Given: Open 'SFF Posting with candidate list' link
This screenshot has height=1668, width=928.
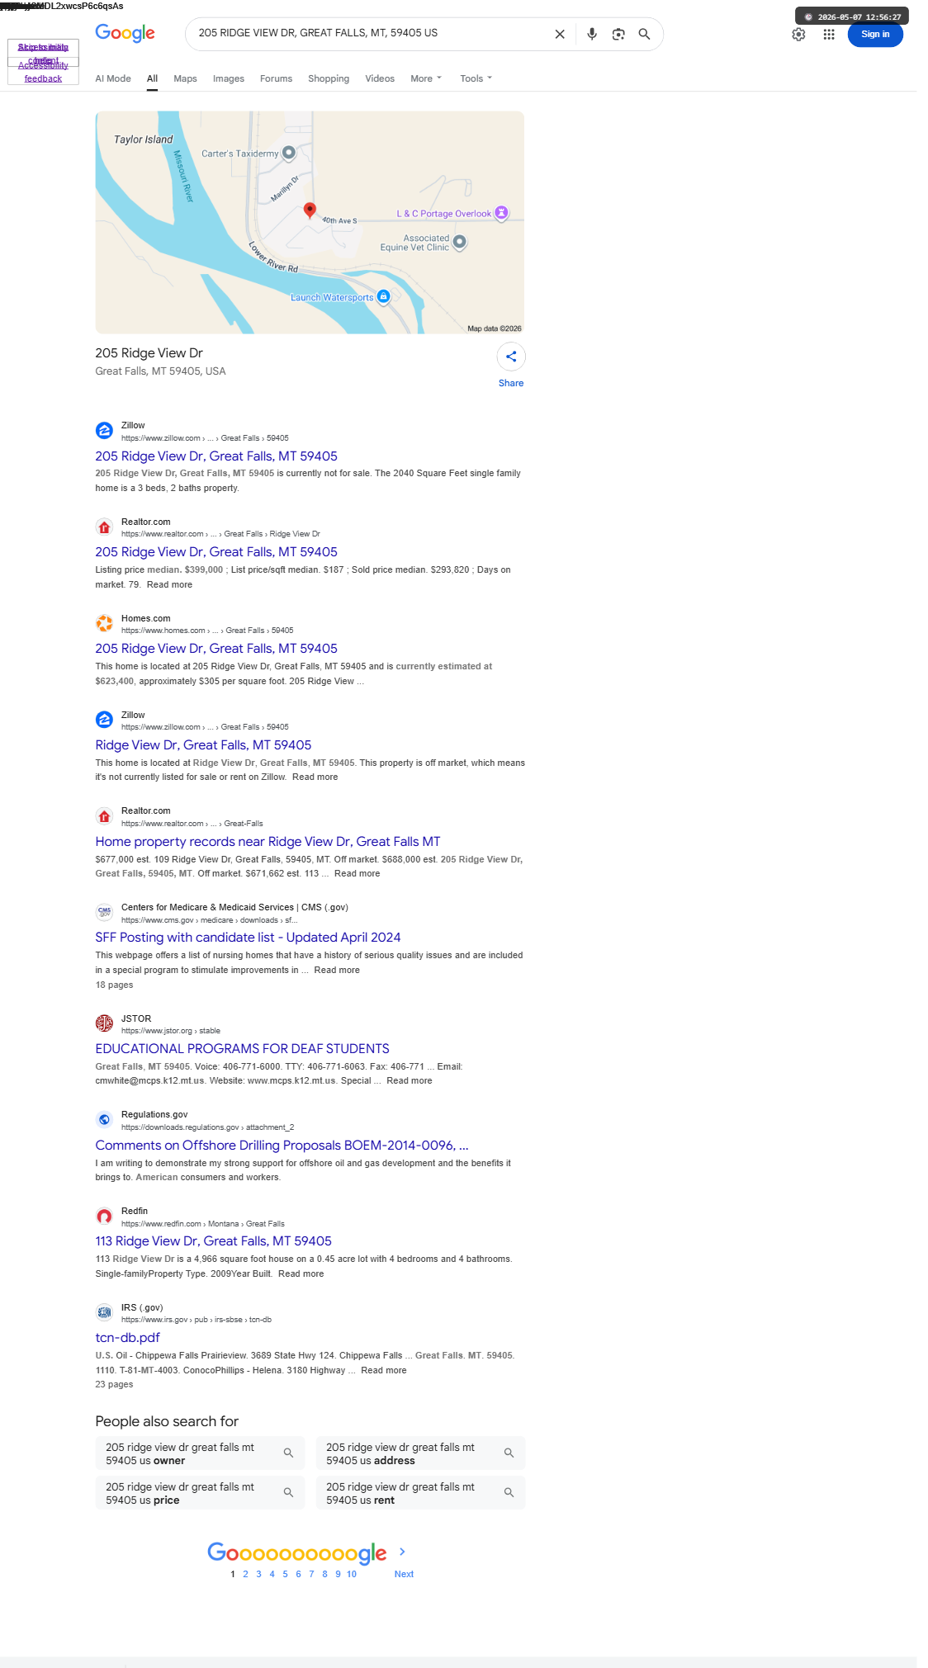Looking at the screenshot, I should (x=248, y=938).
